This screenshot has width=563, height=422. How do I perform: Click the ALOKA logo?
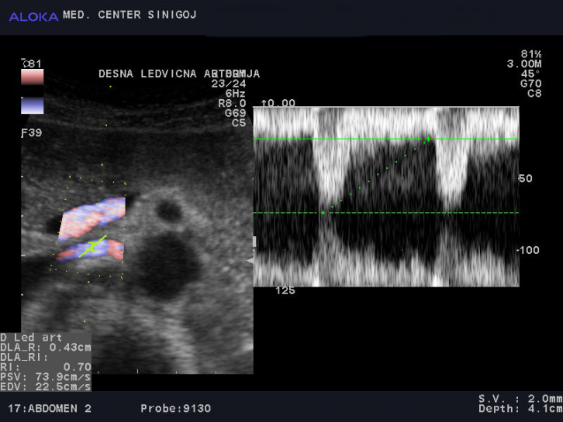click(33, 16)
